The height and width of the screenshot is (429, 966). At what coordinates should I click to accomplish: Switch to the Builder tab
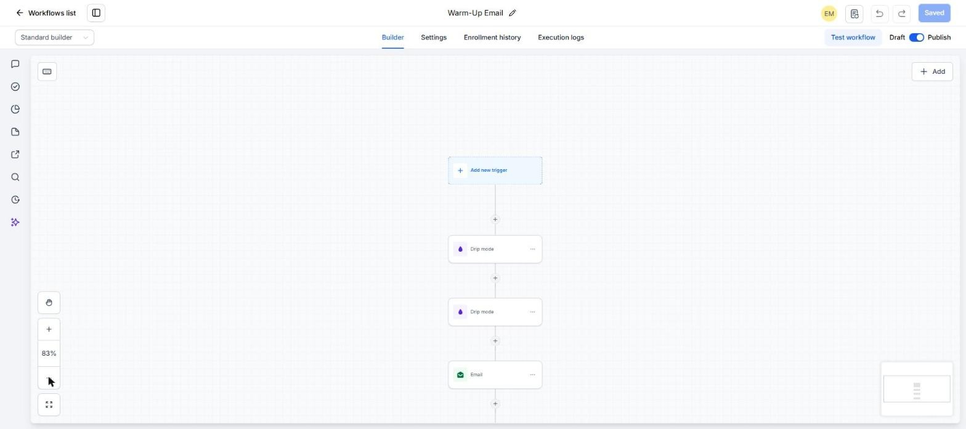392,38
